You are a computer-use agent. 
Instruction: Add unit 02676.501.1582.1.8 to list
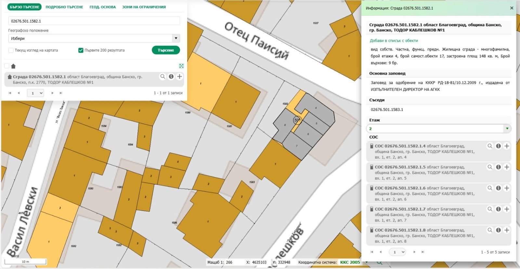pyautogui.click(x=507, y=230)
